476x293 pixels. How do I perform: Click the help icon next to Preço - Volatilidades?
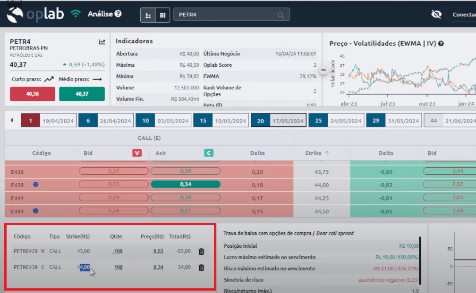pos(441,44)
